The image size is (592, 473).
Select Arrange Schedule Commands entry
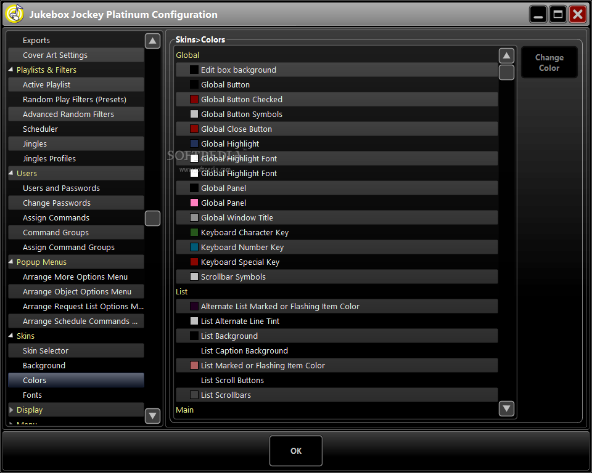76,321
